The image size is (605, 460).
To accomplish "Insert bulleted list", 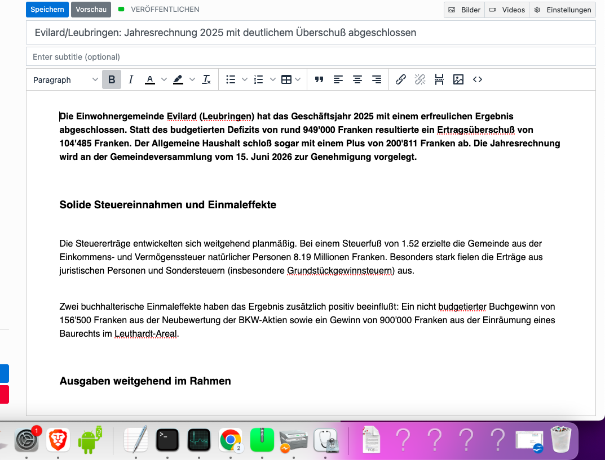I will coord(231,79).
